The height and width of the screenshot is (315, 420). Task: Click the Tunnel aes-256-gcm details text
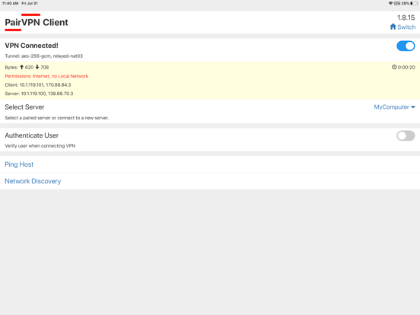(x=43, y=56)
